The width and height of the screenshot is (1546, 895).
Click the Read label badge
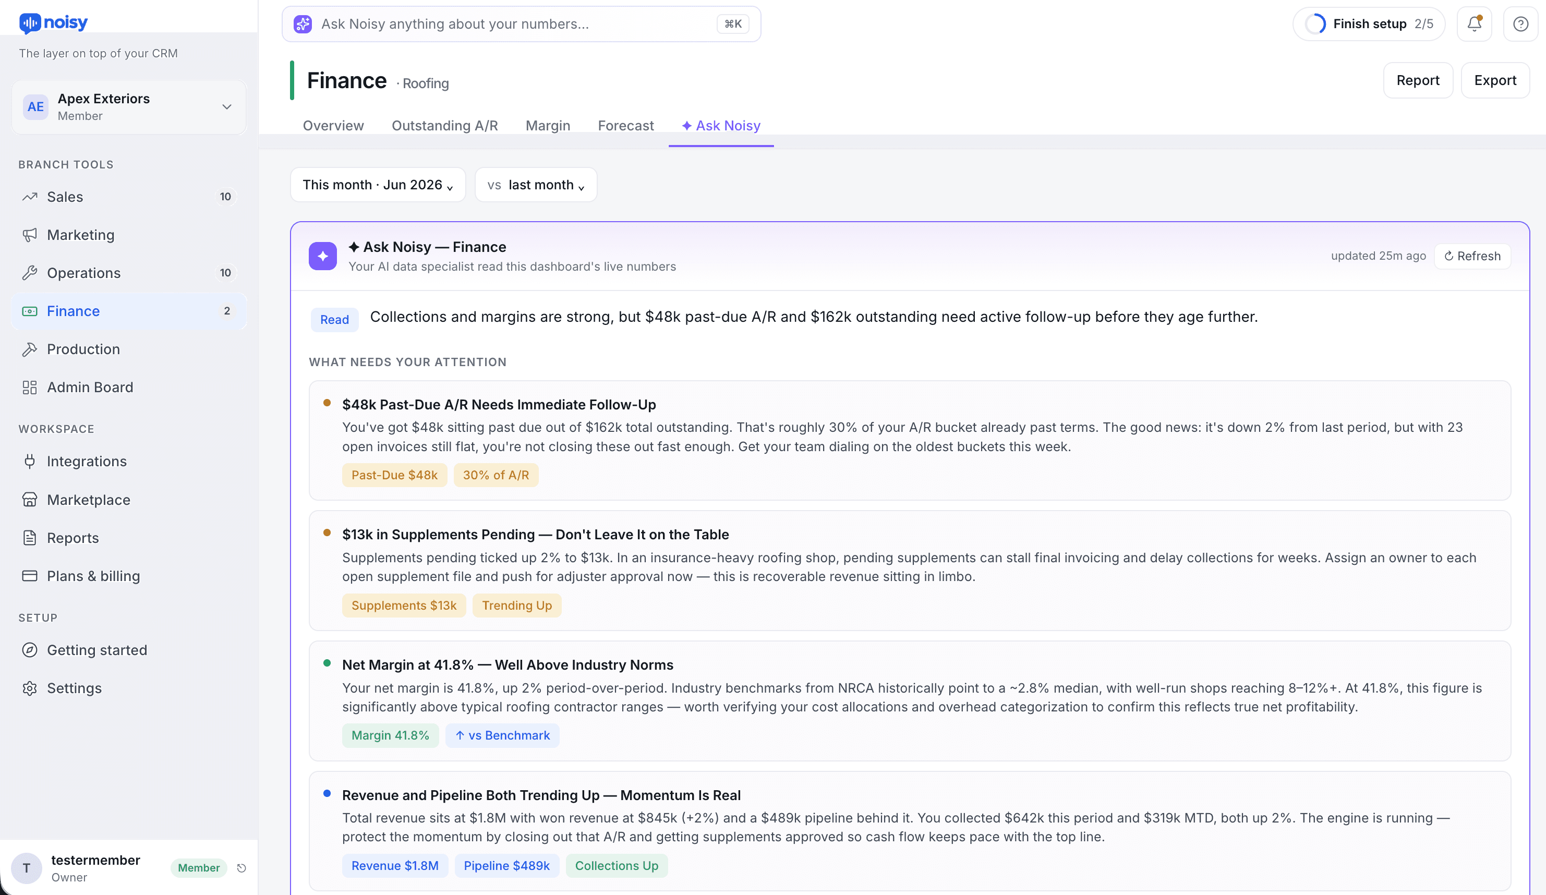[334, 320]
